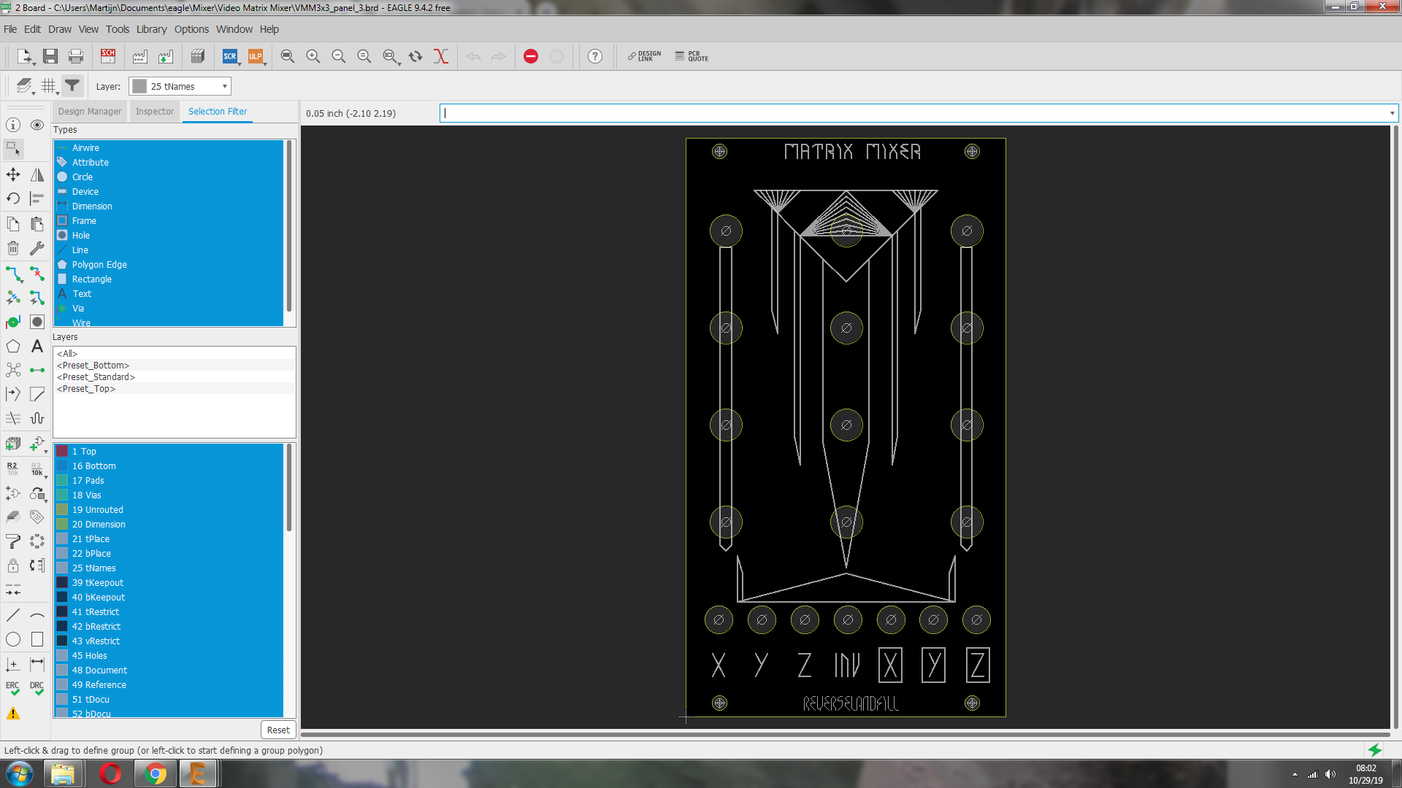The width and height of the screenshot is (1402, 788).
Task: Click the Save board icon
Action: point(50,56)
